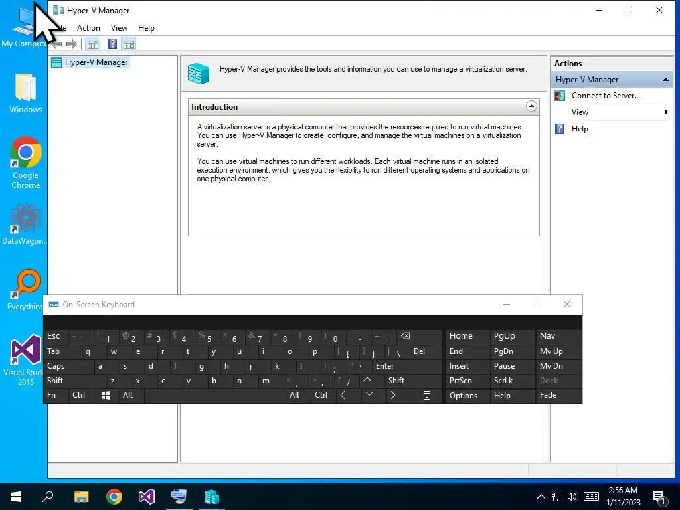This screenshot has width=680, height=510.
Task: Collapse the Introduction section
Action: tap(531, 106)
